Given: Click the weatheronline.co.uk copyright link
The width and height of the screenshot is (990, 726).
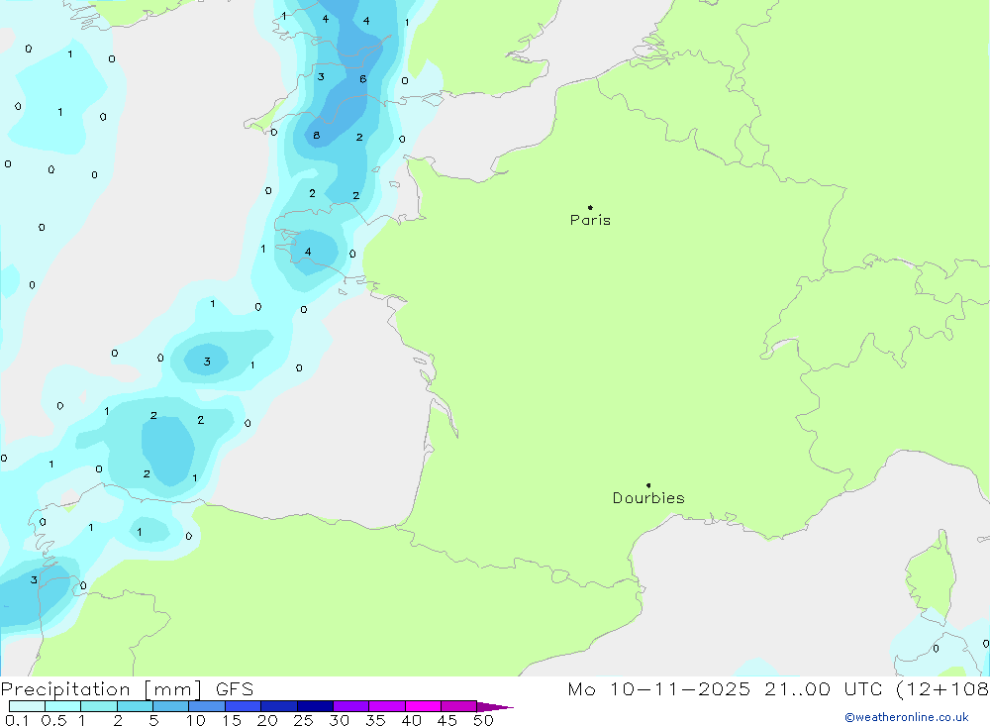Looking at the screenshot, I should 907,717.
